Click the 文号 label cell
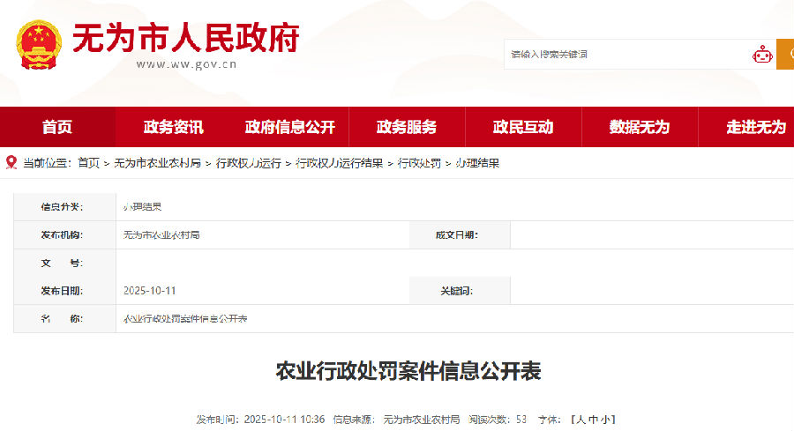The width and height of the screenshot is (794, 431). click(64, 263)
